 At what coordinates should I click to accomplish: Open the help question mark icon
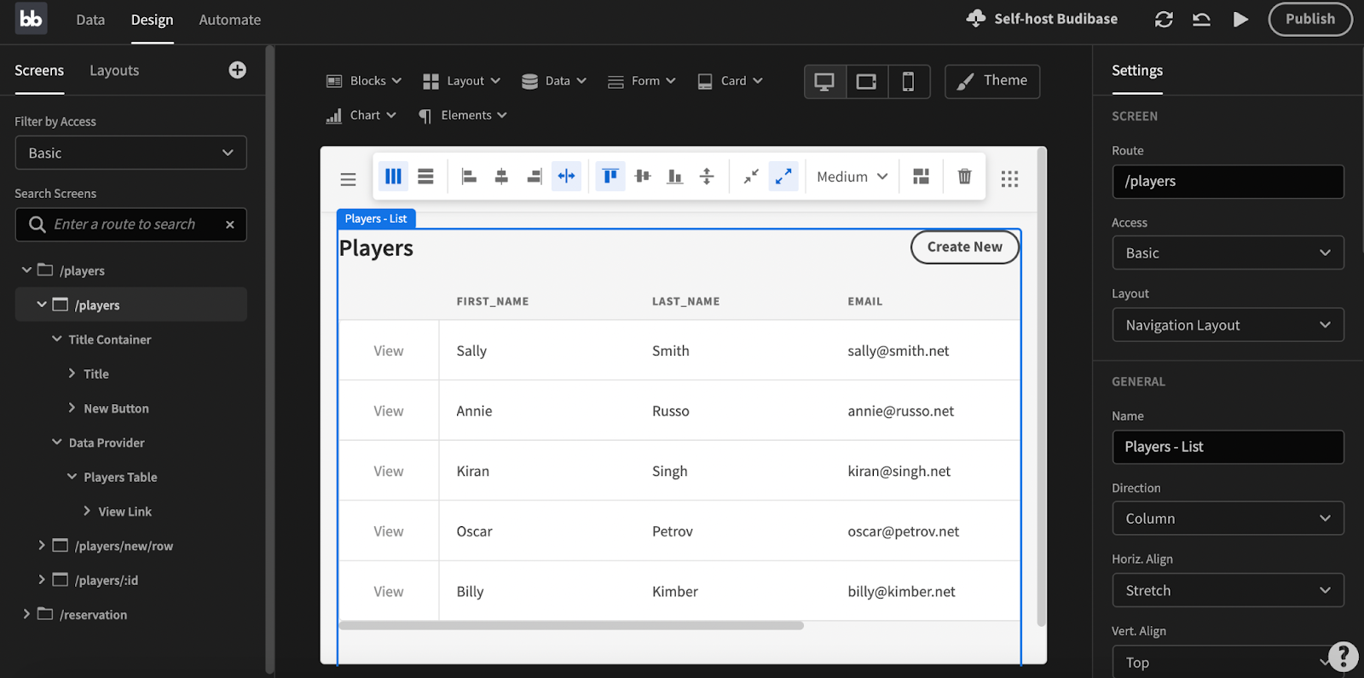coord(1343,656)
